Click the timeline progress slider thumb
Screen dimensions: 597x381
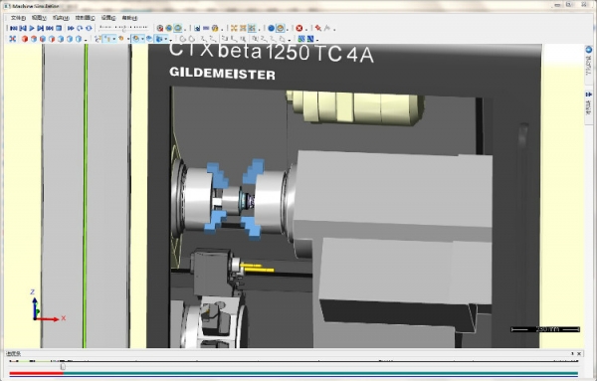coord(63,366)
